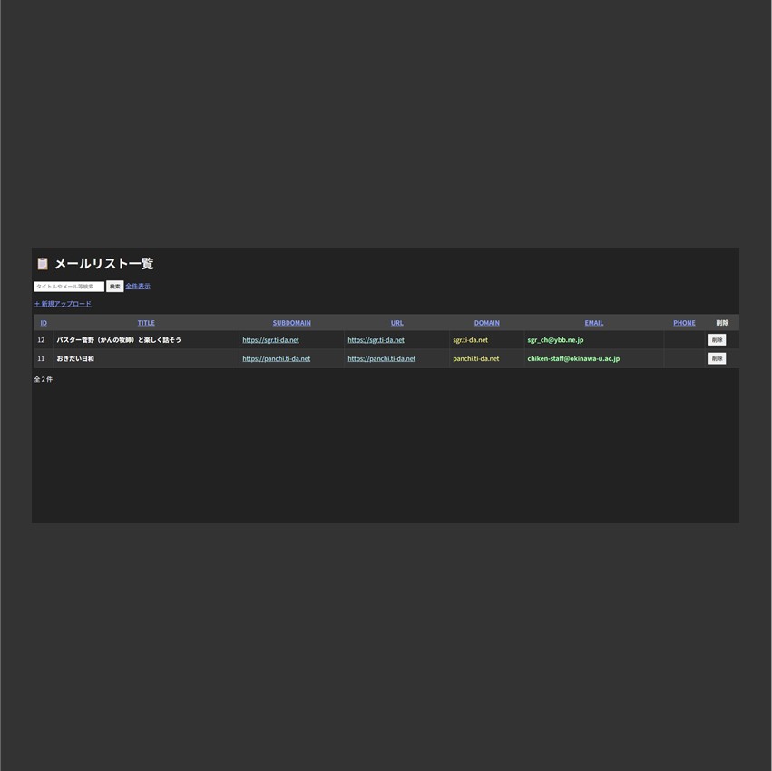The width and height of the screenshot is (772, 771).
Task: Click the email sgr_ch@ybb.ne.jp
Action: click(x=555, y=340)
